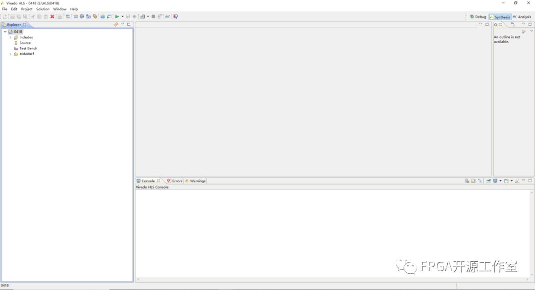535x290 pixels.
Task: Expand the Includes tree node
Action: [x=10, y=38]
